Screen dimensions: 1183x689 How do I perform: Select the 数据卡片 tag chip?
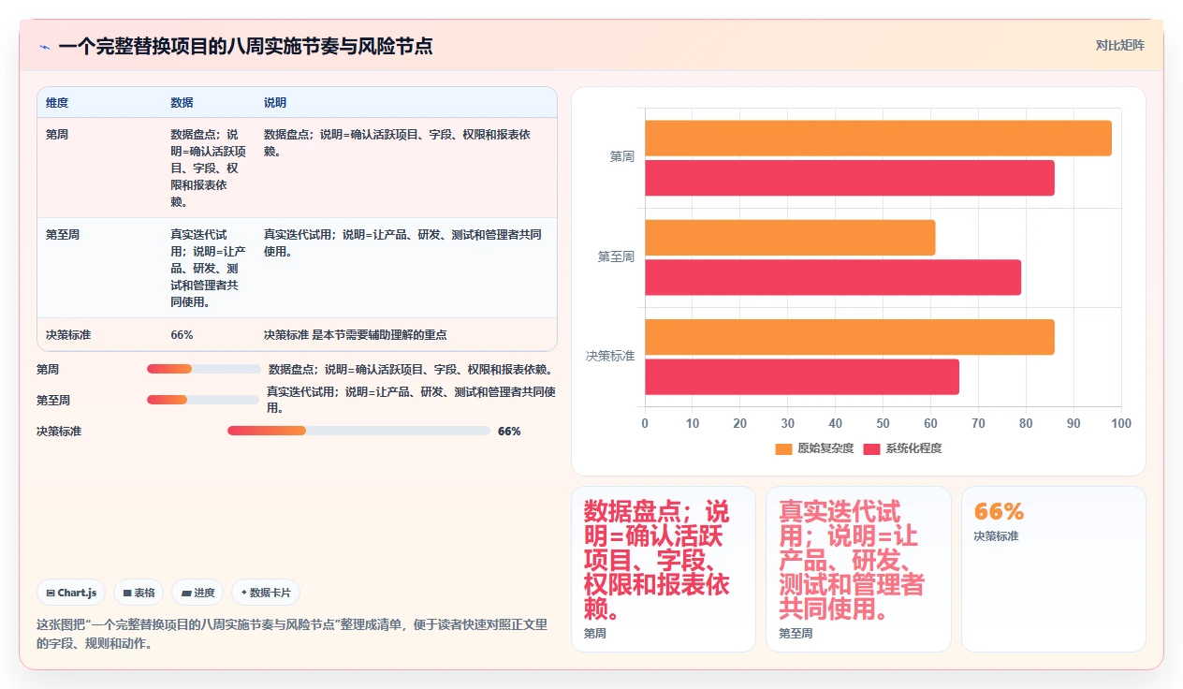point(266,593)
